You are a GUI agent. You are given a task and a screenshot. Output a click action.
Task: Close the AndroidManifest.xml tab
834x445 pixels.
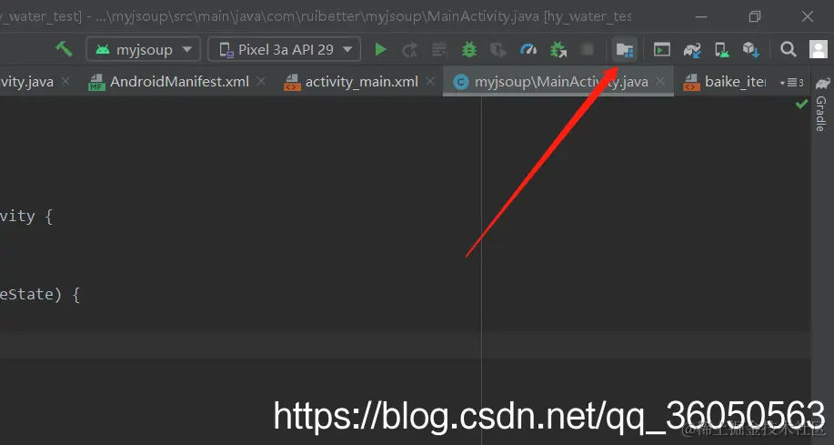[261, 81]
